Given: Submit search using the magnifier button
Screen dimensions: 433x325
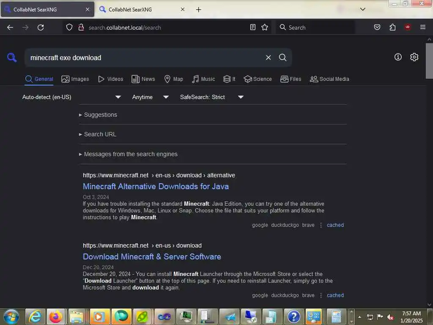Looking at the screenshot, I should click(x=282, y=58).
